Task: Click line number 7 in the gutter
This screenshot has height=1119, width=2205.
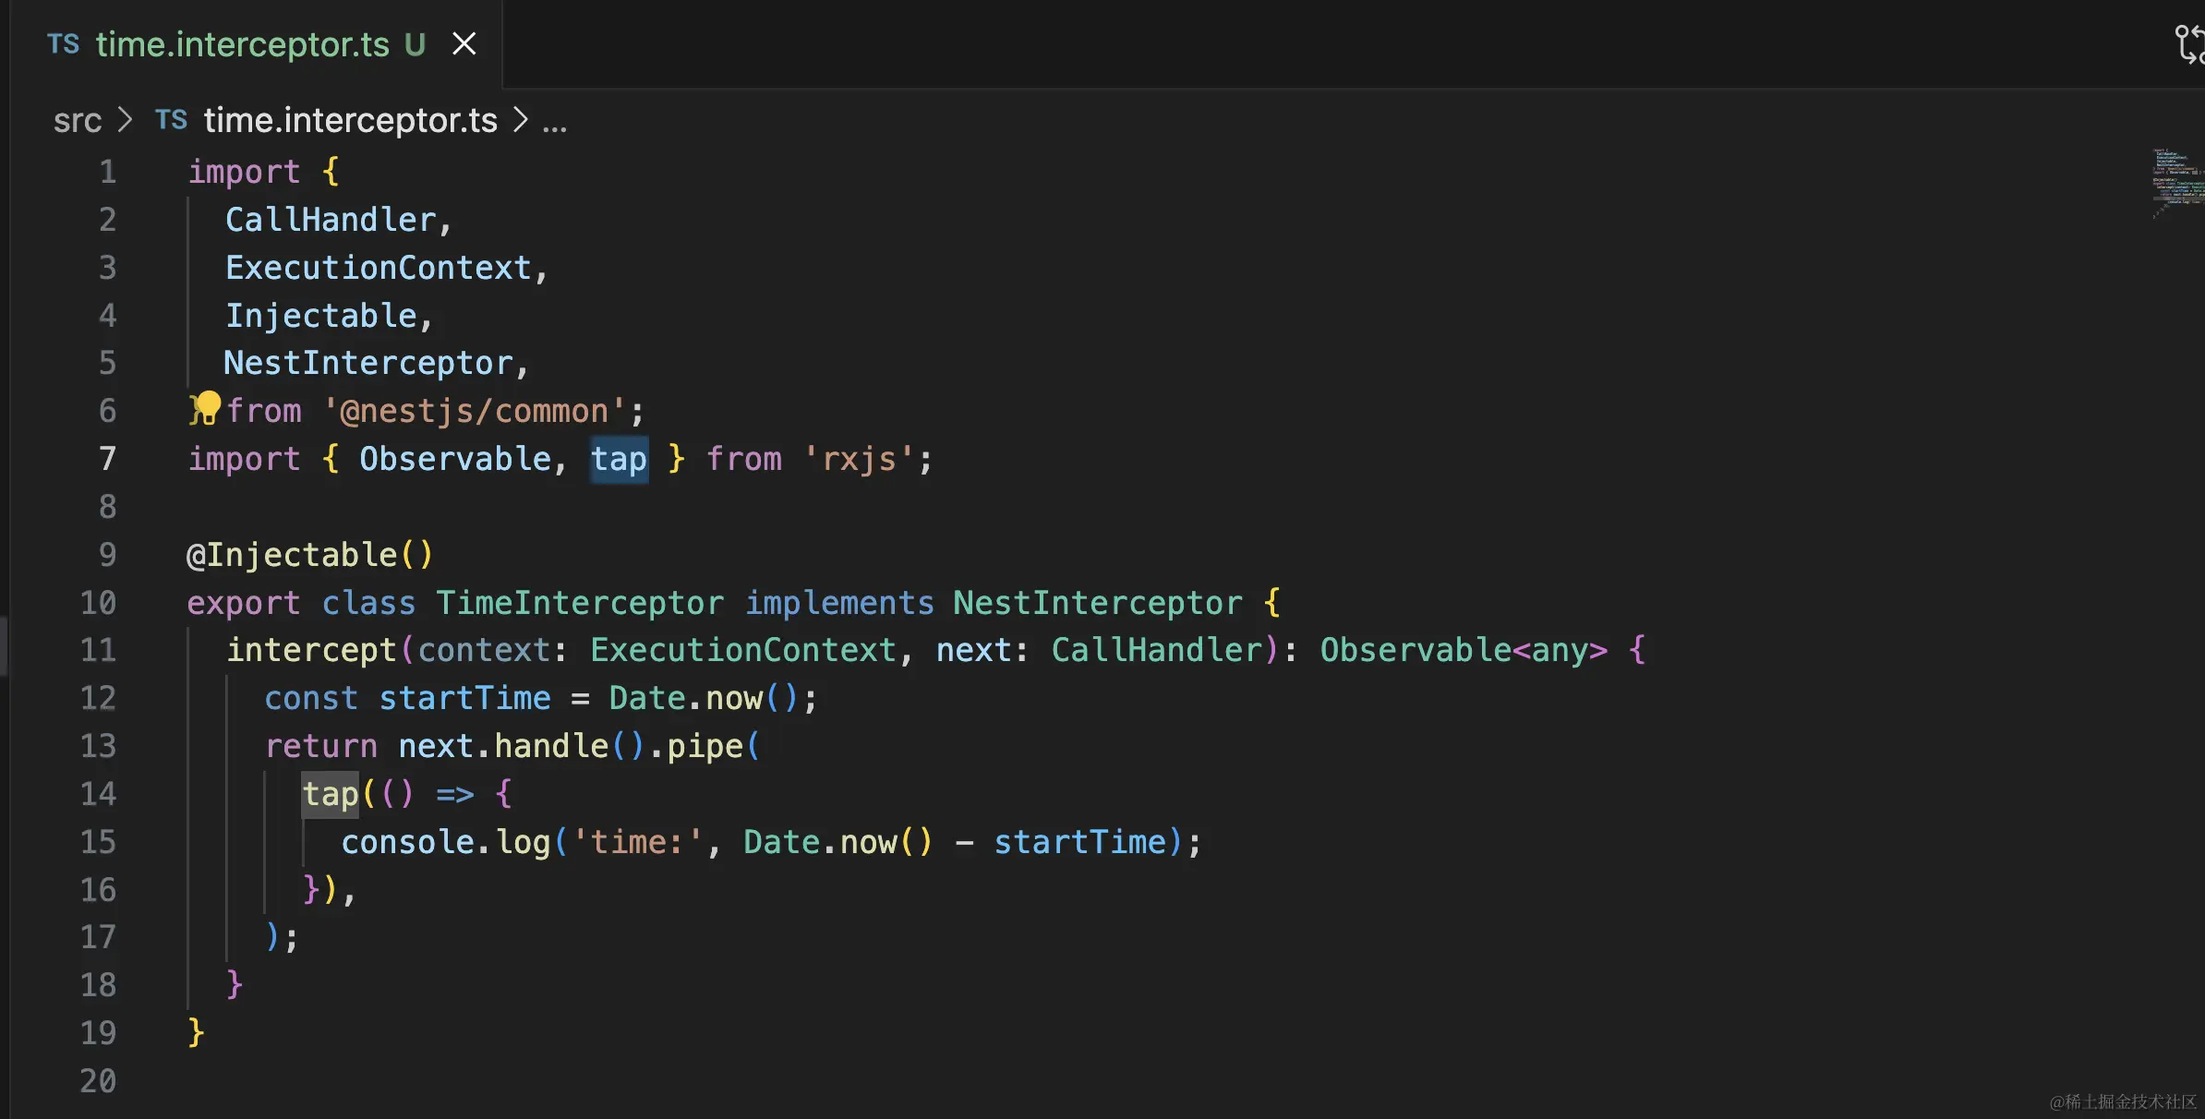Action: [108, 458]
